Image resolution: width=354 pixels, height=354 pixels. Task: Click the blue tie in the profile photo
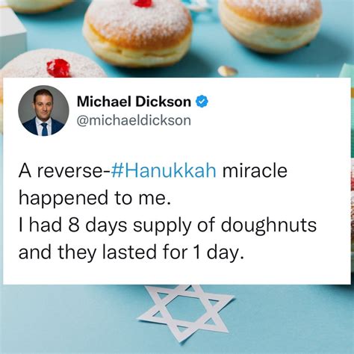pyautogui.click(x=44, y=129)
